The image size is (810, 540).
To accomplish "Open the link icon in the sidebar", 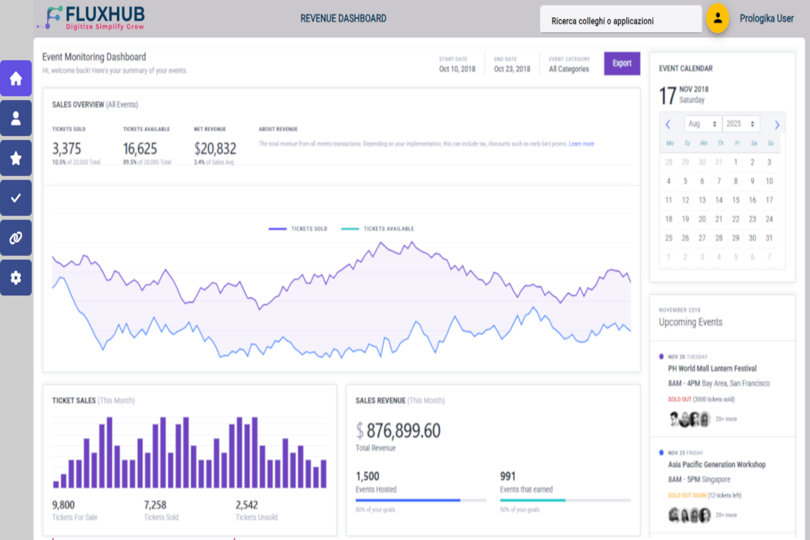I will 16,238.
